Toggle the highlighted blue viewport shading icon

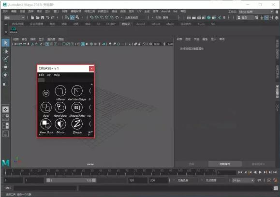[x=83, y=44]
